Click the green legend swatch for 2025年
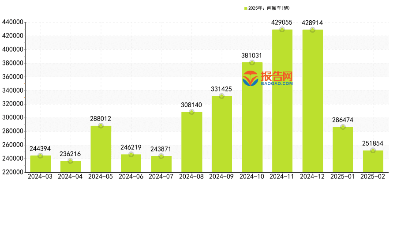The image size is (397, 234). (x=246, y=8)
